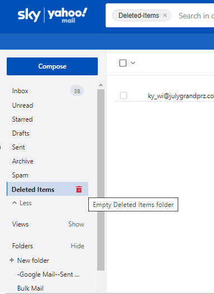Click the Folders section label
Screen dimensions: 214x294
[22, 246]
